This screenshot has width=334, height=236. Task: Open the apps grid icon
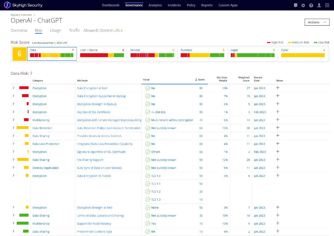(x=327, y=5)
